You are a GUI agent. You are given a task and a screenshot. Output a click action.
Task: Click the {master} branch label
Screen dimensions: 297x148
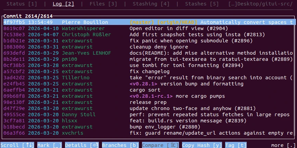coord(142,22)
